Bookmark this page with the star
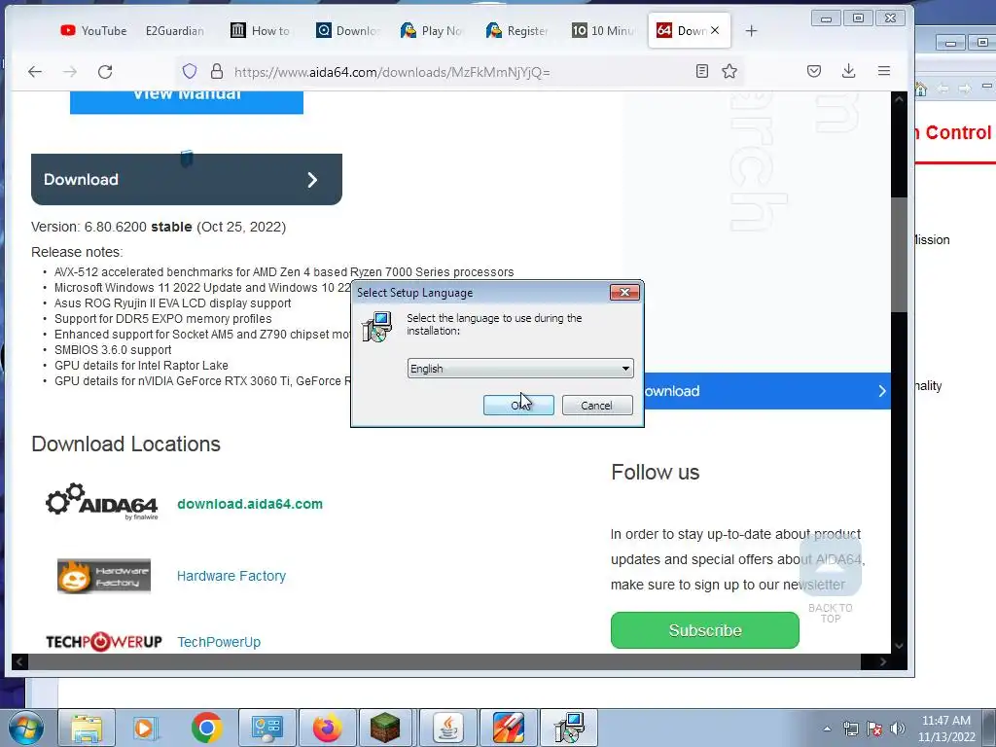The image size is (996, 747). pyautogui.click(x=729, y=71)
